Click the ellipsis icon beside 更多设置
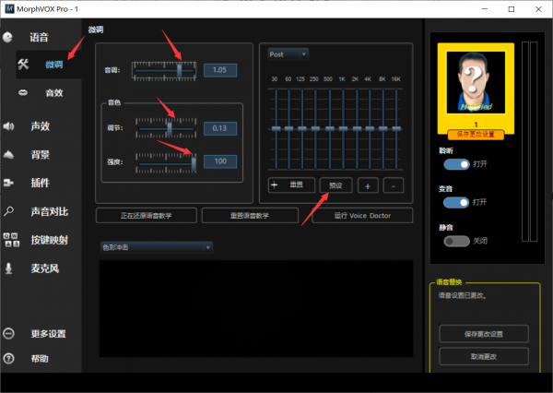This screenshot has width=553, height=393. tap(8, 333)
